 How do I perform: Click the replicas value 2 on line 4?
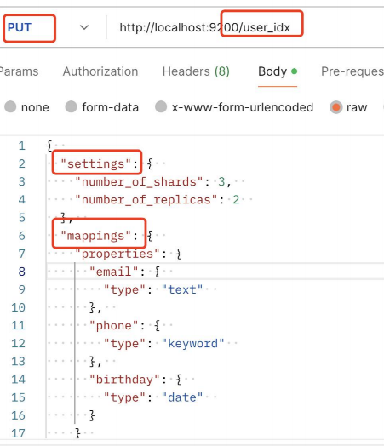coord(236,200)
